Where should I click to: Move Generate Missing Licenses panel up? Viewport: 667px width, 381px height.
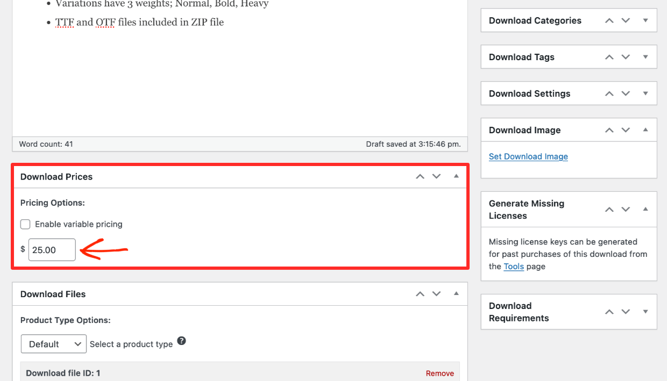(x=609, y=210)
